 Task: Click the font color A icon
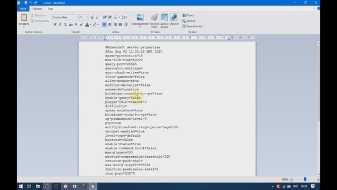point(87,24)
